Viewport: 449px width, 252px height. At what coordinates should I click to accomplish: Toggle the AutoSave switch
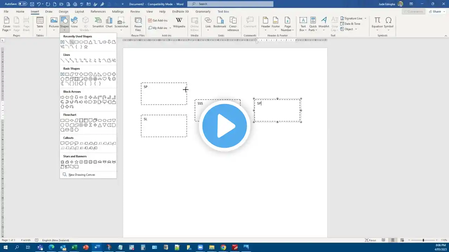point(22,4)
